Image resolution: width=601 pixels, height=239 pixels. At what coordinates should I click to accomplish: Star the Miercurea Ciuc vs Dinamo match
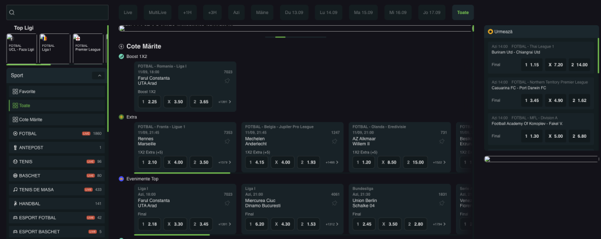[x=335, y=203]
